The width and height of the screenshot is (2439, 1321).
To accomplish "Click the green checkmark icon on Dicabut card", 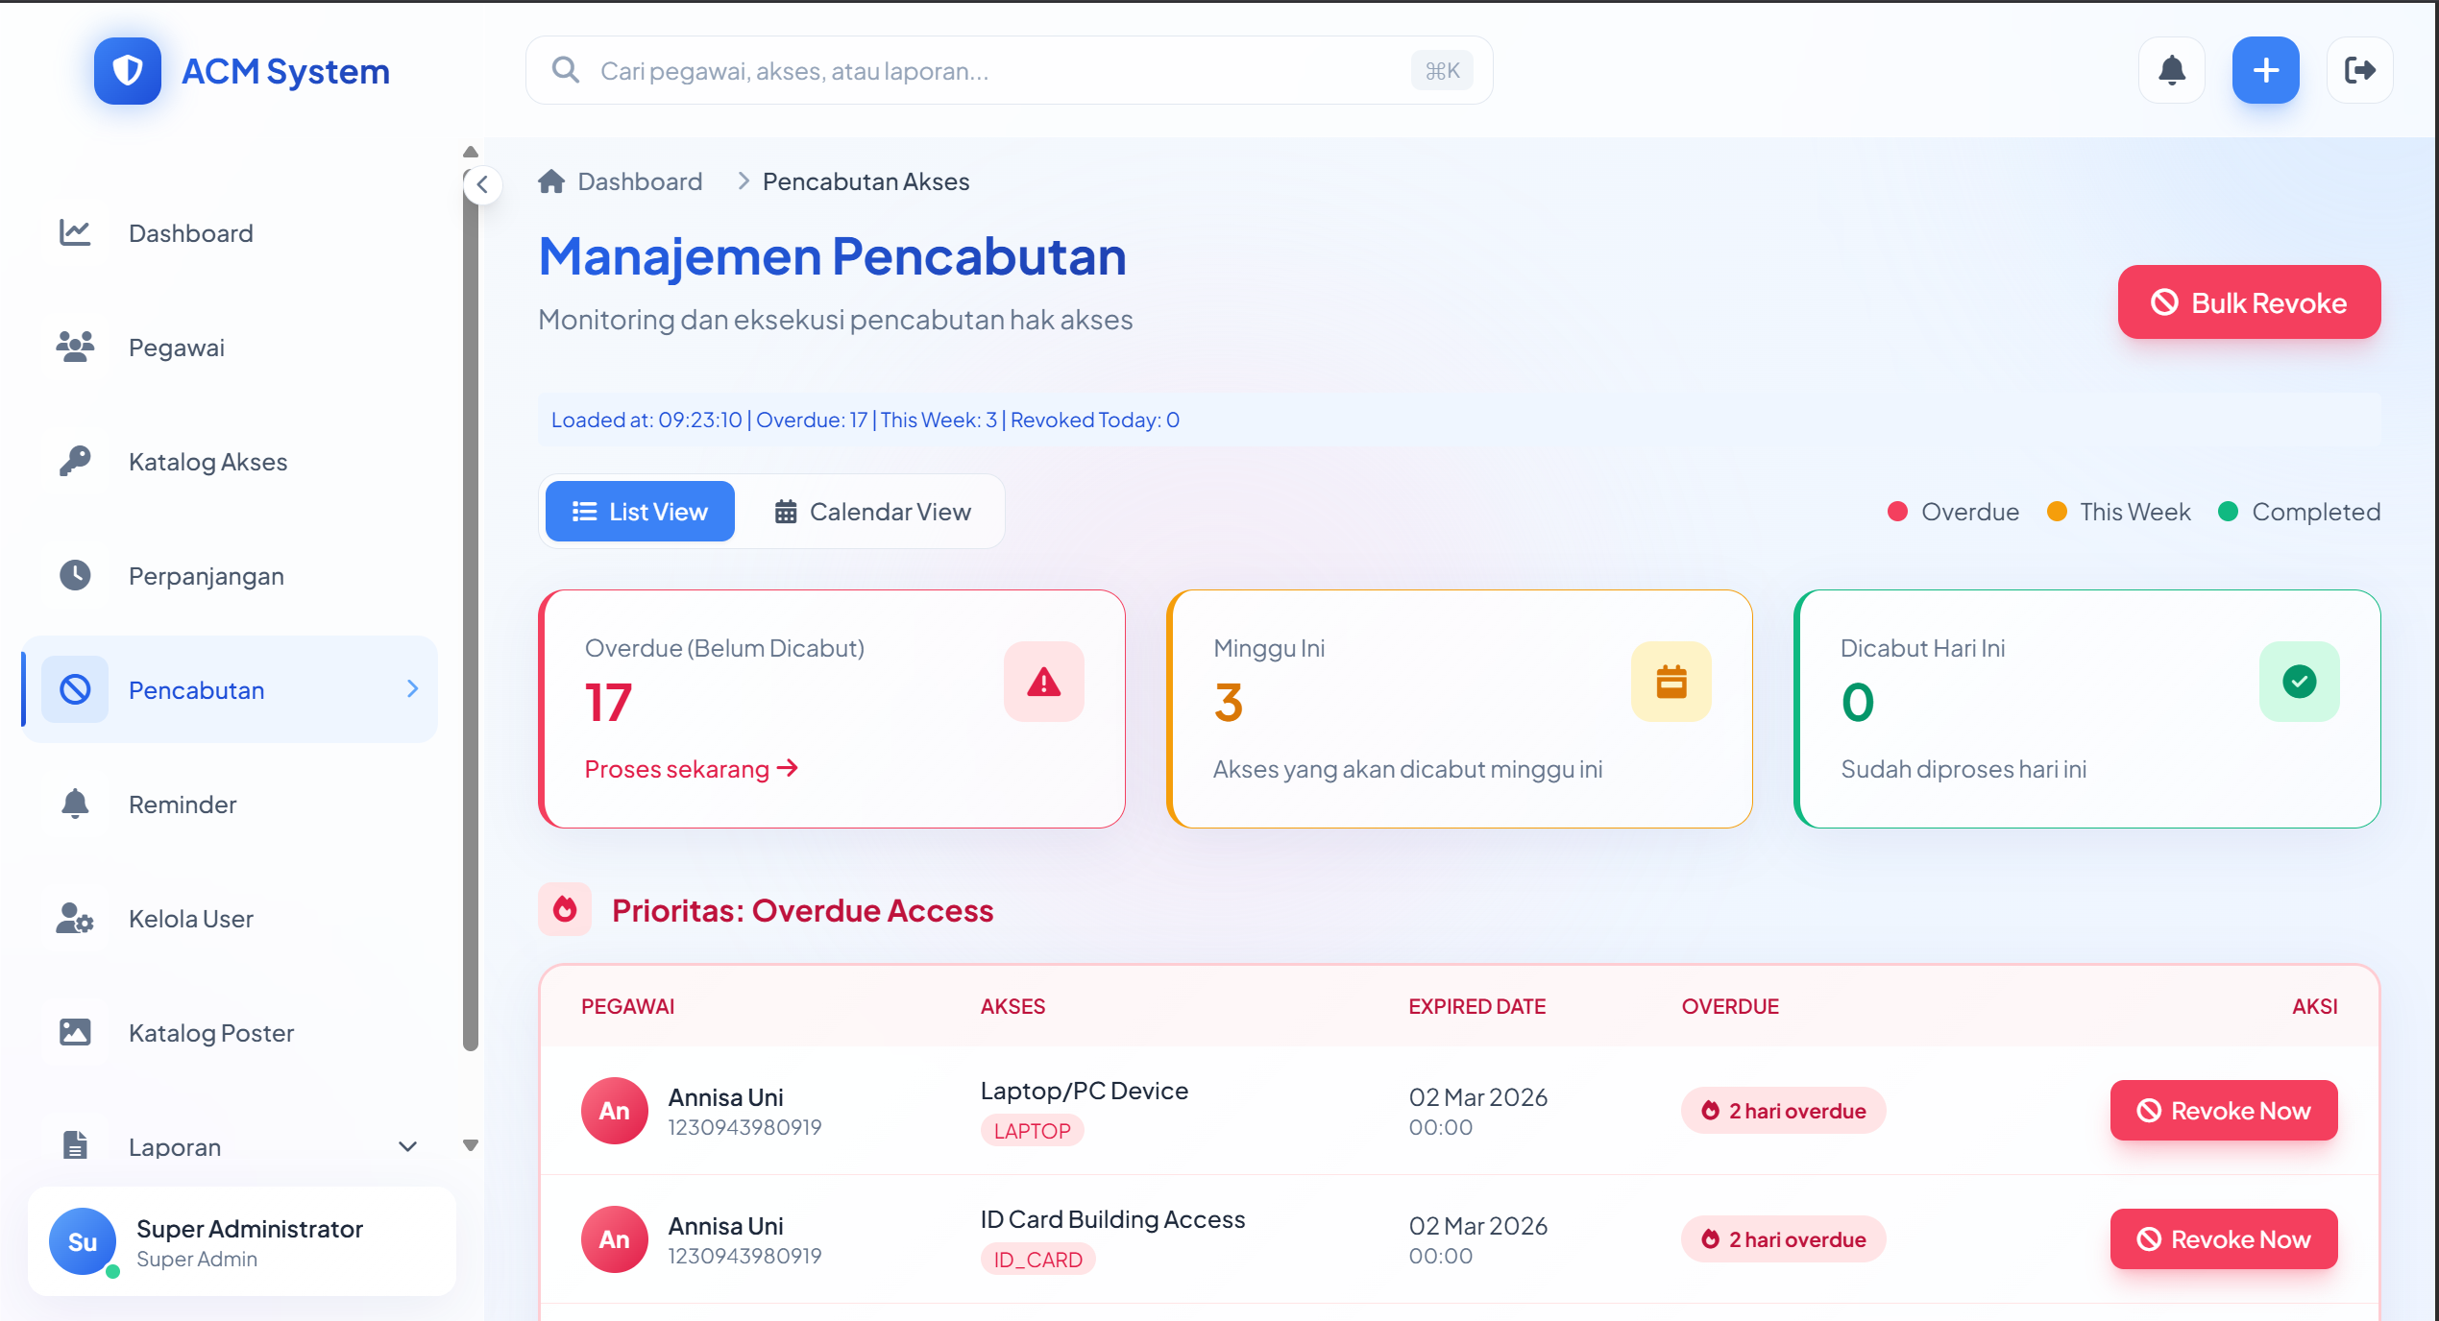I will pyautogui.click(x=2298, y=682).
